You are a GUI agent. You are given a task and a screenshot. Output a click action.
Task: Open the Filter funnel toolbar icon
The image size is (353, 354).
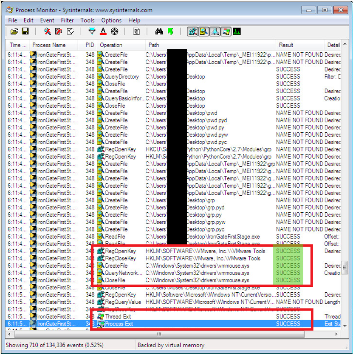(x=92, y=31)
